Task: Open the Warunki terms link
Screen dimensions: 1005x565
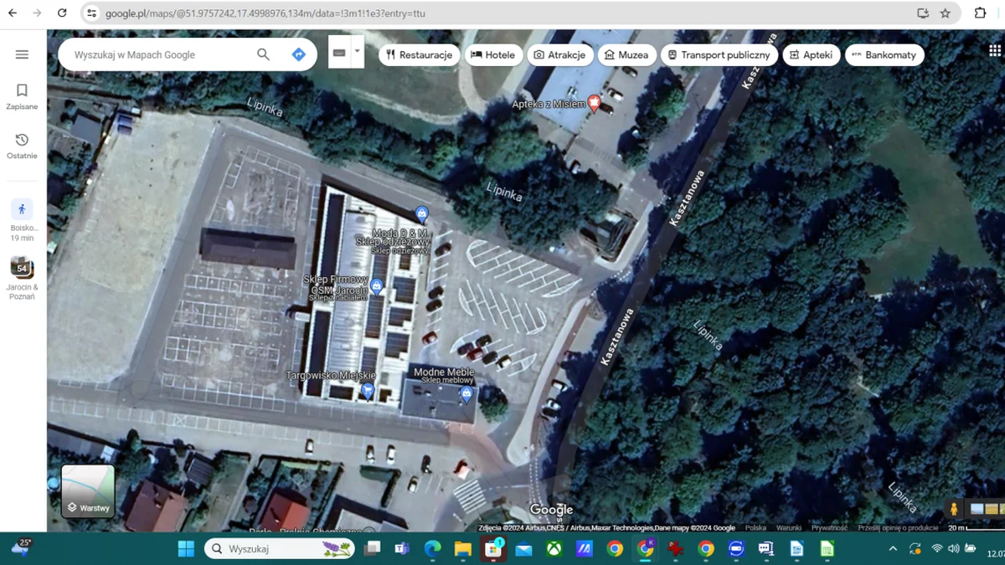Action: [788, 528]
